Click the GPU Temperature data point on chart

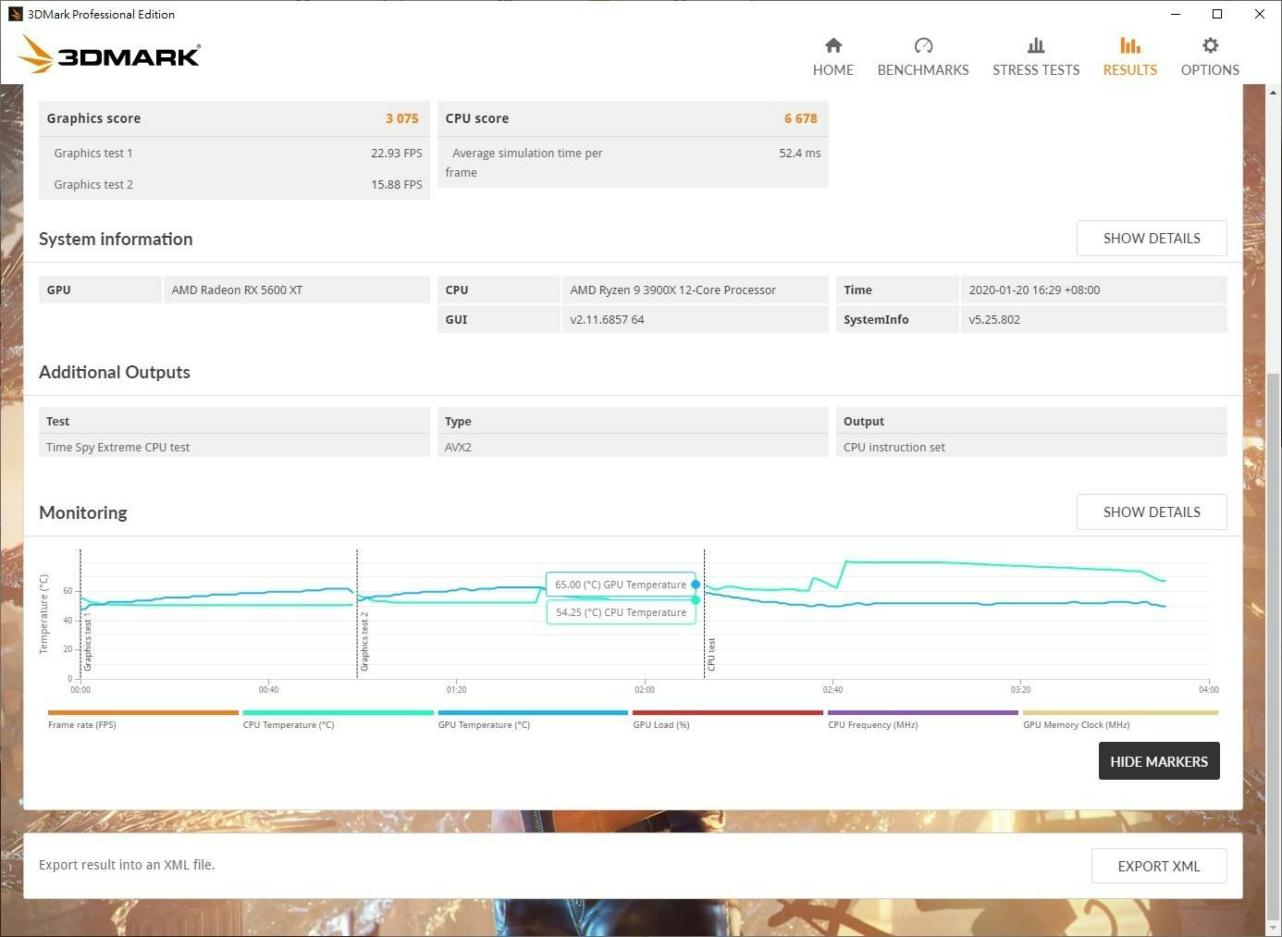coord(696,585)
